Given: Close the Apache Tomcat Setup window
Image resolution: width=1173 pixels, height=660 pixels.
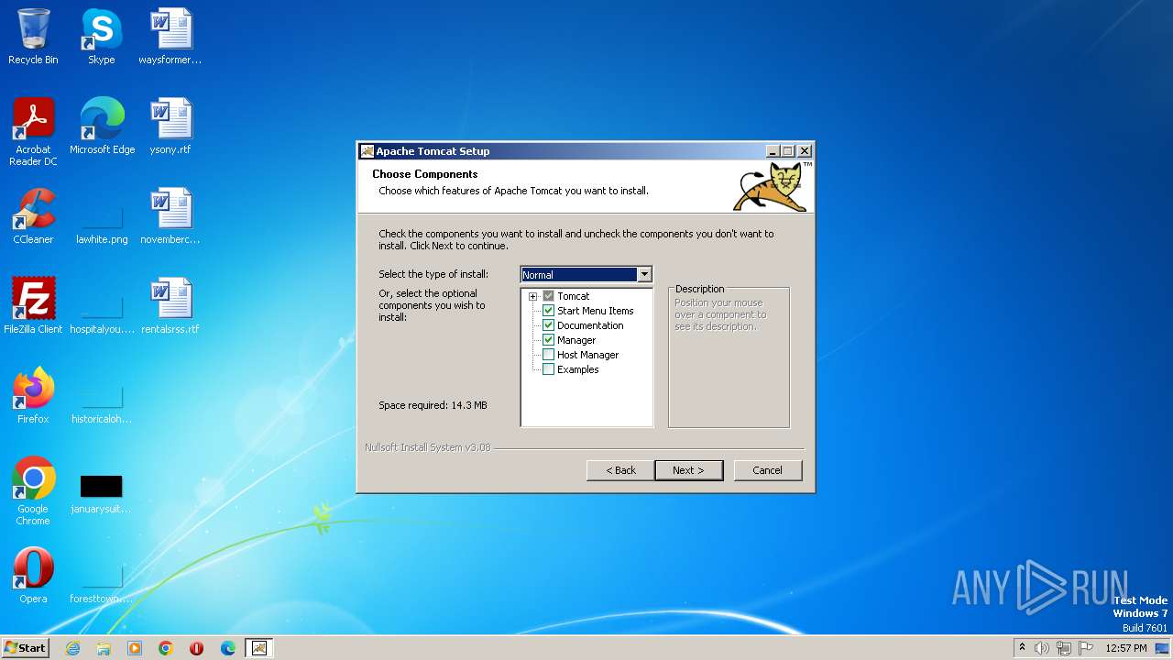Looking at the screenshot, I should point(805,151).
